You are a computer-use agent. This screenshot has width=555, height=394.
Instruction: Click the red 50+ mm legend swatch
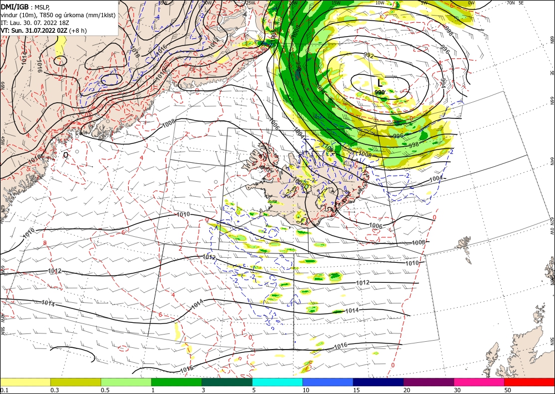click(x=529, y=382)
